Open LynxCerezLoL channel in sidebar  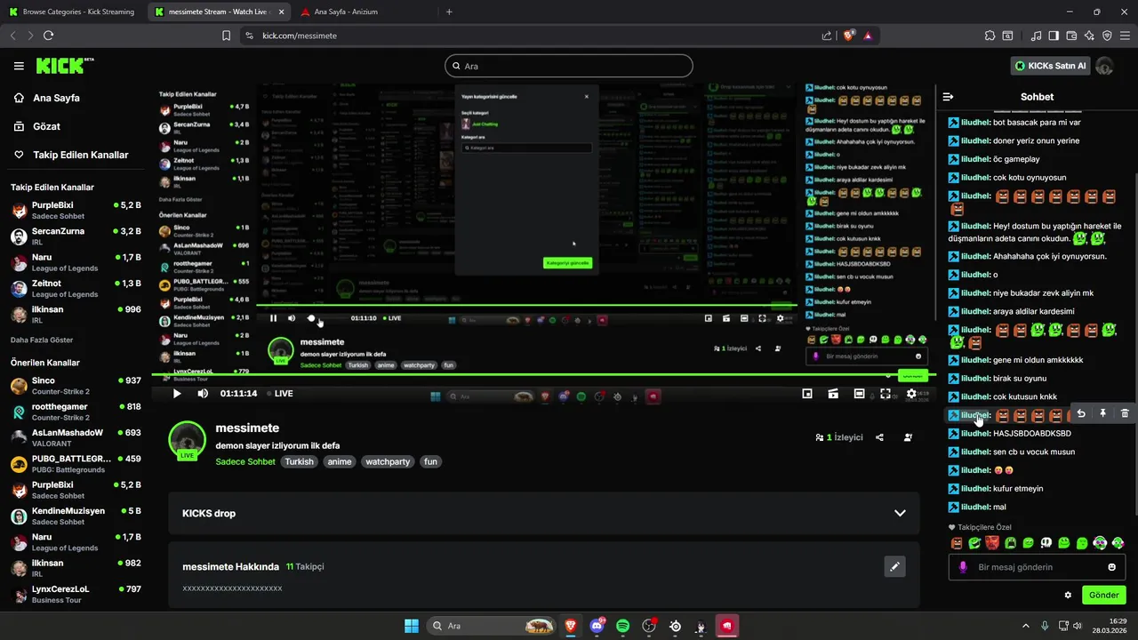point(76,595)
